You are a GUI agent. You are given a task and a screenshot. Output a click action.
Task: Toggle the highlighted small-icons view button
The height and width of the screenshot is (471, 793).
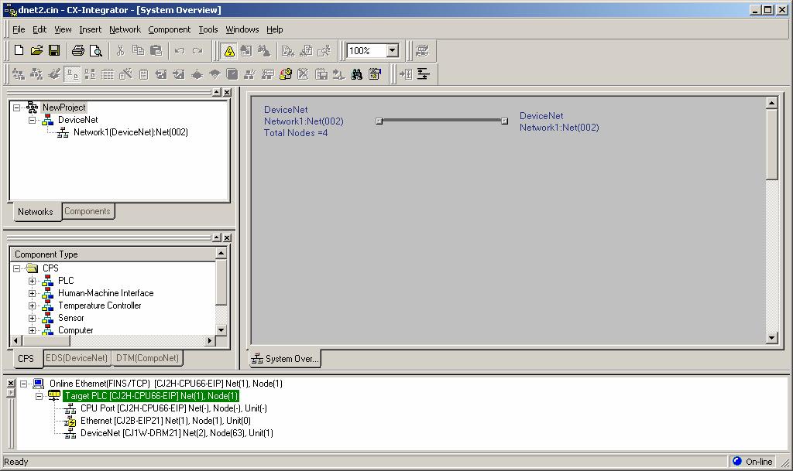pyautogui.click(x=72, y=75)
